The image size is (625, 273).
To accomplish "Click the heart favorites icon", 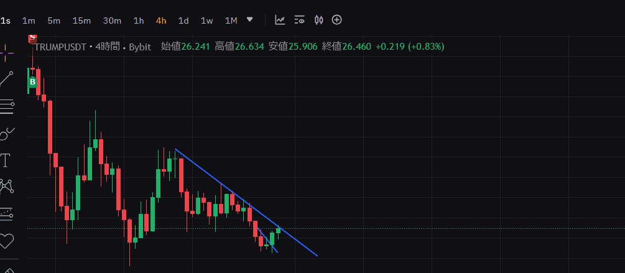I will tap(6, 239).
